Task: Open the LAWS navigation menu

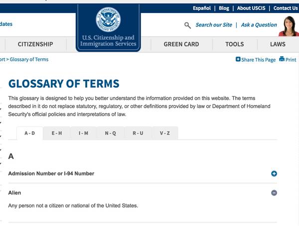Action: [278, 44]
